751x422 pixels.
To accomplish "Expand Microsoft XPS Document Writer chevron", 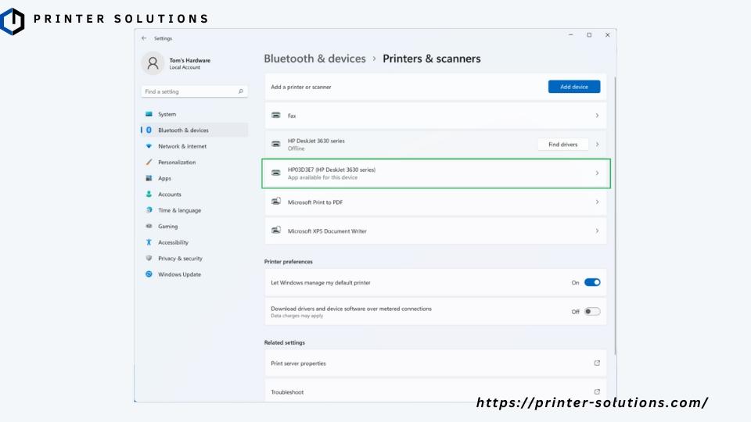I will coord(597,231).
